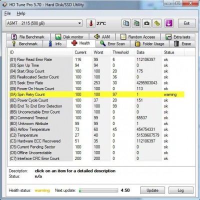
Task: Select the (C2) Temperature row
Action: click(96, 135)
